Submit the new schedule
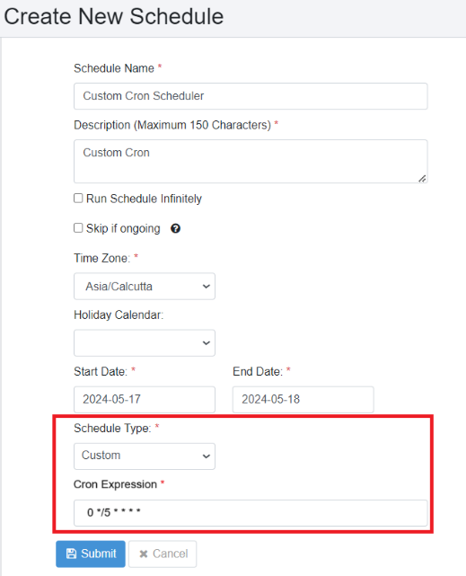This screenshot has height=576, width=466. [x=91, y=554]
